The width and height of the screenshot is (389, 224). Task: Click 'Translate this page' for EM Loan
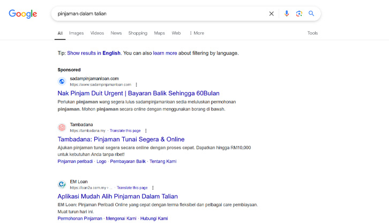132,188
